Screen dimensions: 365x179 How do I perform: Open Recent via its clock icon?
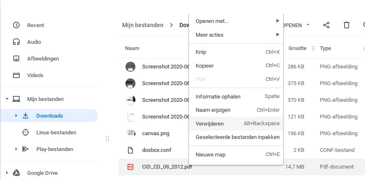(17, 25)
